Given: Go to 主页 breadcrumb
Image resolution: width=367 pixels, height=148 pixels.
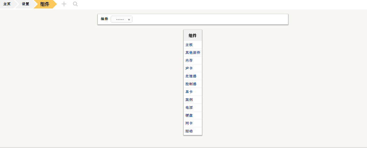Looking at the screenshot, I should [x=7, y=4].
